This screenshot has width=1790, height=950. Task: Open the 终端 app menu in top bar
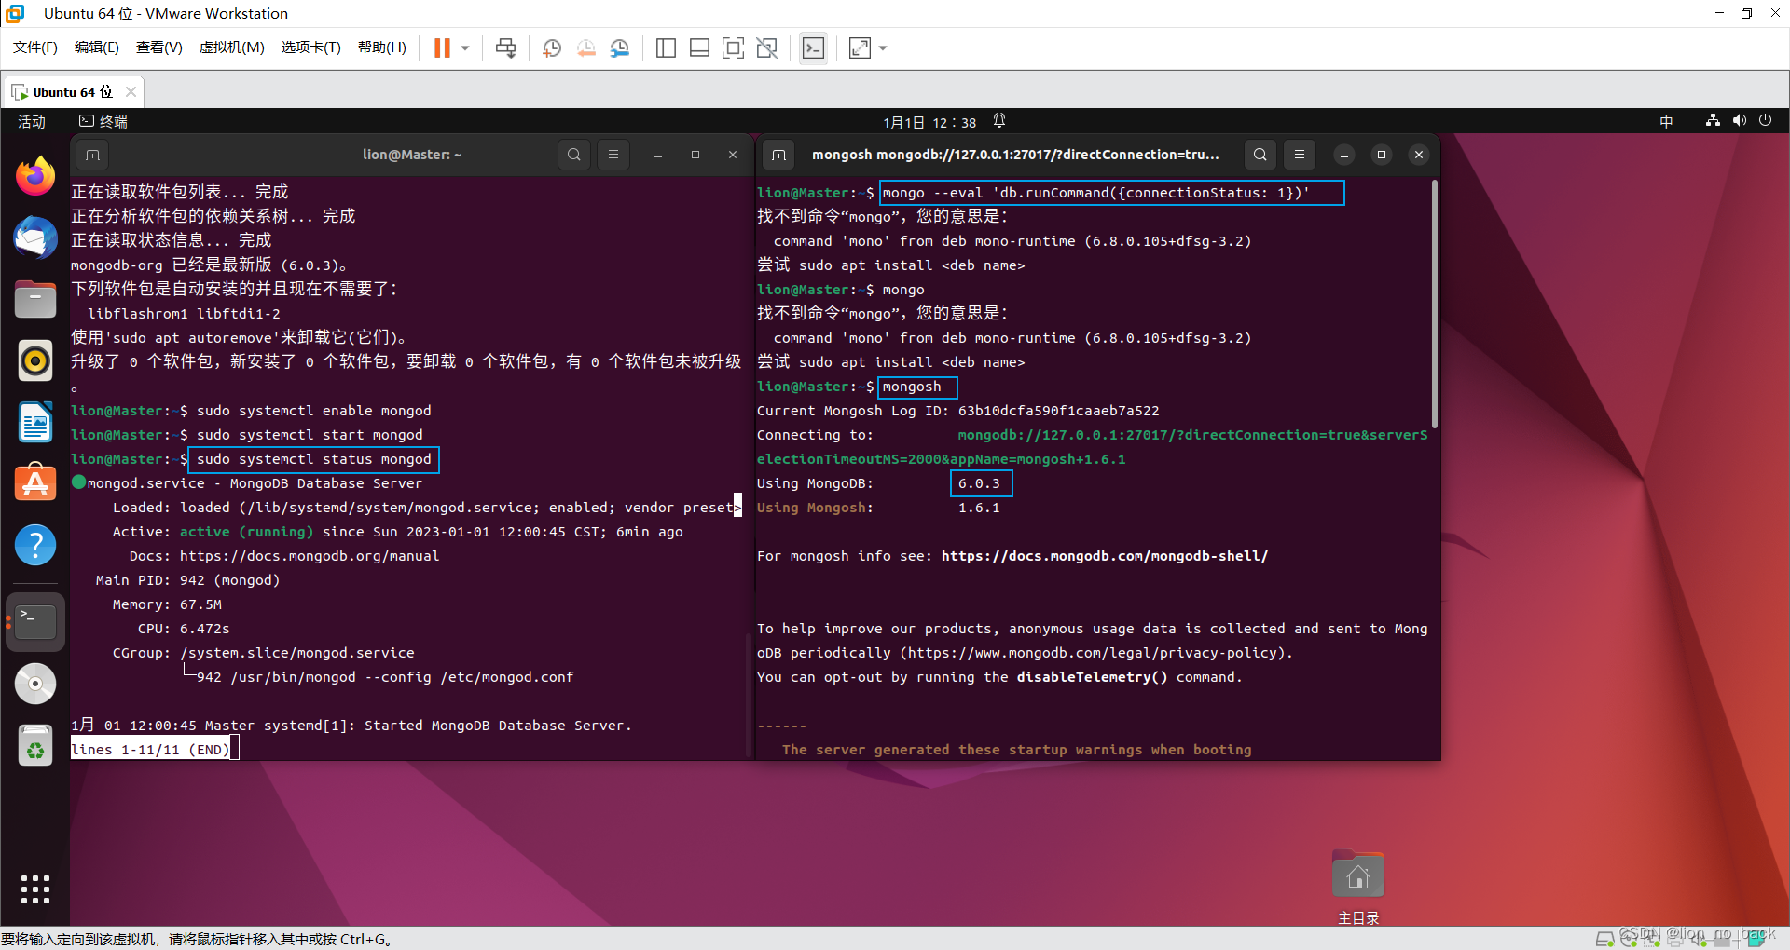[x=103, y=122]
